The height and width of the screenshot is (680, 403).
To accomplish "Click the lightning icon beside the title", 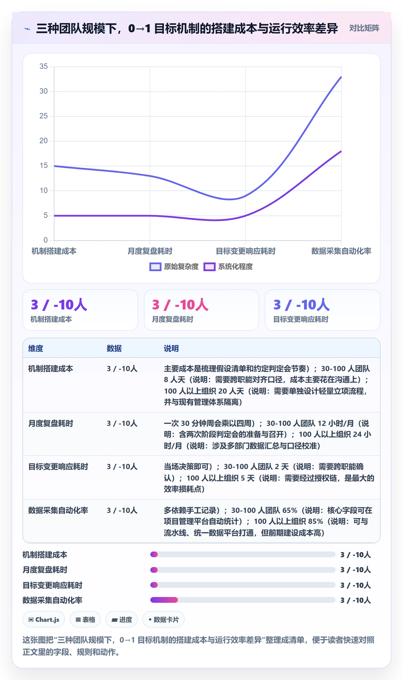I will pyautogui.click(x=27, y=29).
